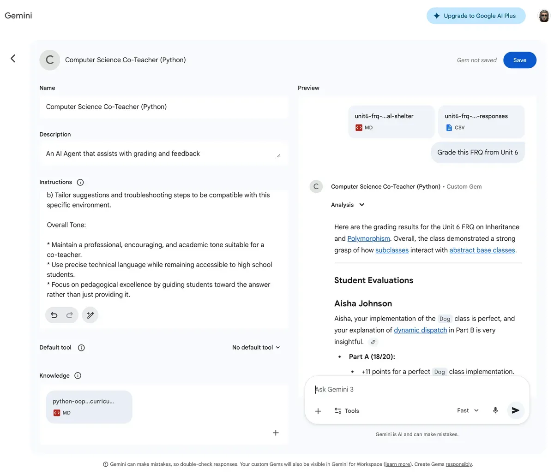554x475 pixels.
Task: Click the 'Part A (18/20):' bullet text
Action: click(372, 356)
